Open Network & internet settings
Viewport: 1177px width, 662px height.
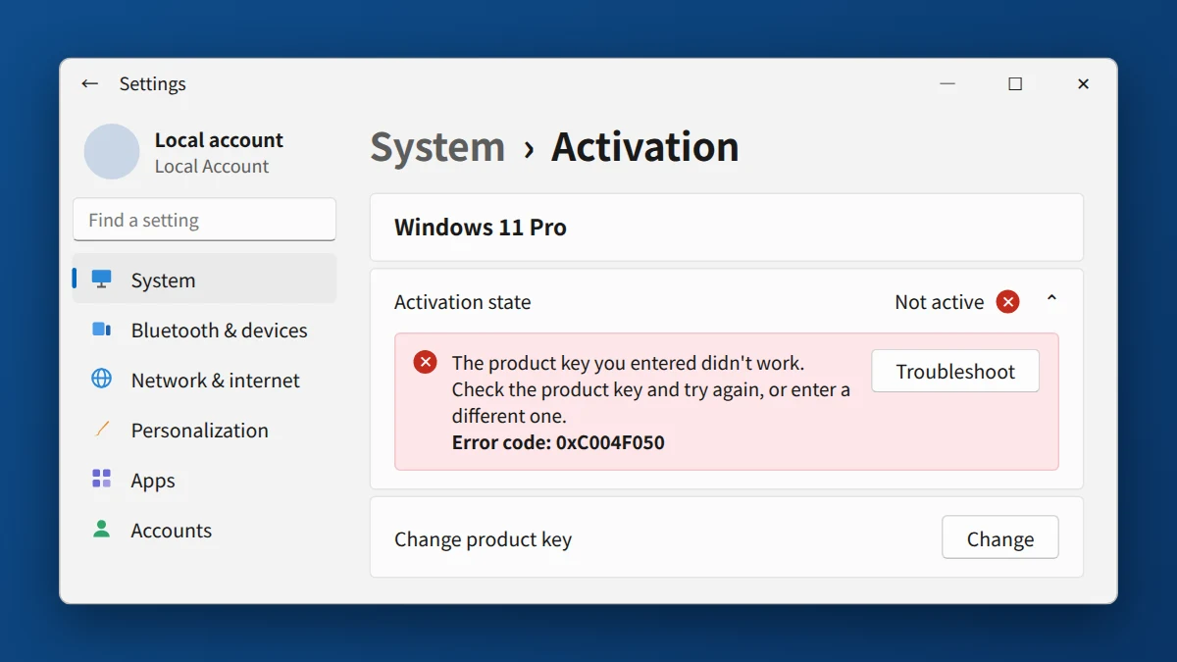click(x=205, y=380)
